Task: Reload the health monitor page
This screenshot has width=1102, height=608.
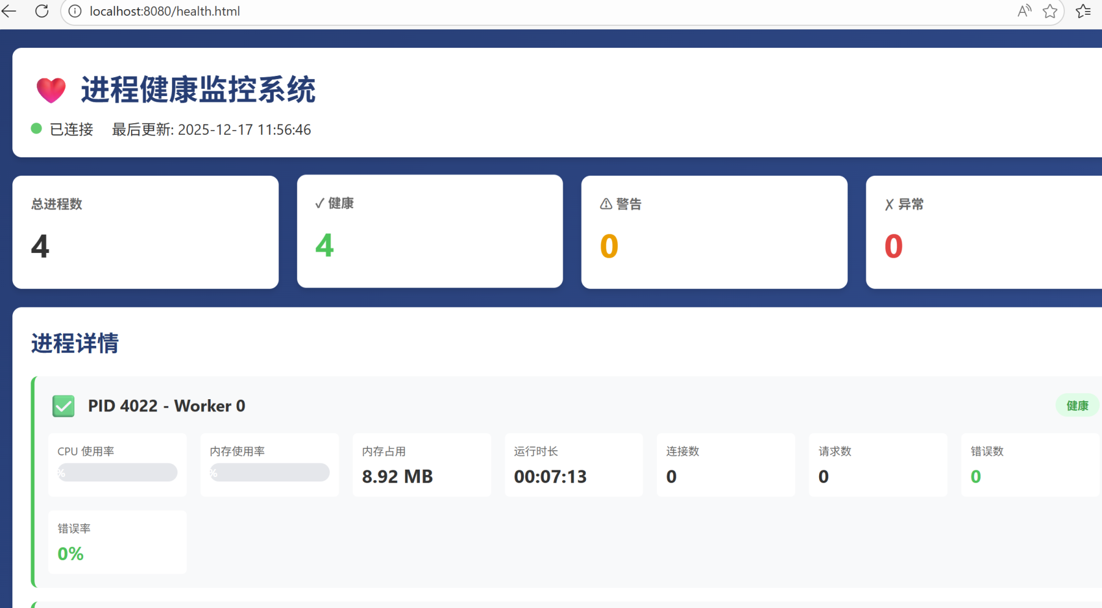Action: pos(42,11)
